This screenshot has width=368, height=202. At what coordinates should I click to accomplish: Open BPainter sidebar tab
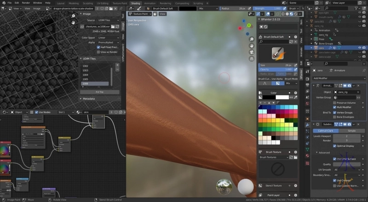point(301,73)
